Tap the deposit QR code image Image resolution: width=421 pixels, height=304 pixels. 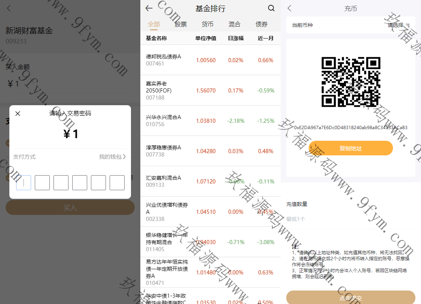coord(351,82)
